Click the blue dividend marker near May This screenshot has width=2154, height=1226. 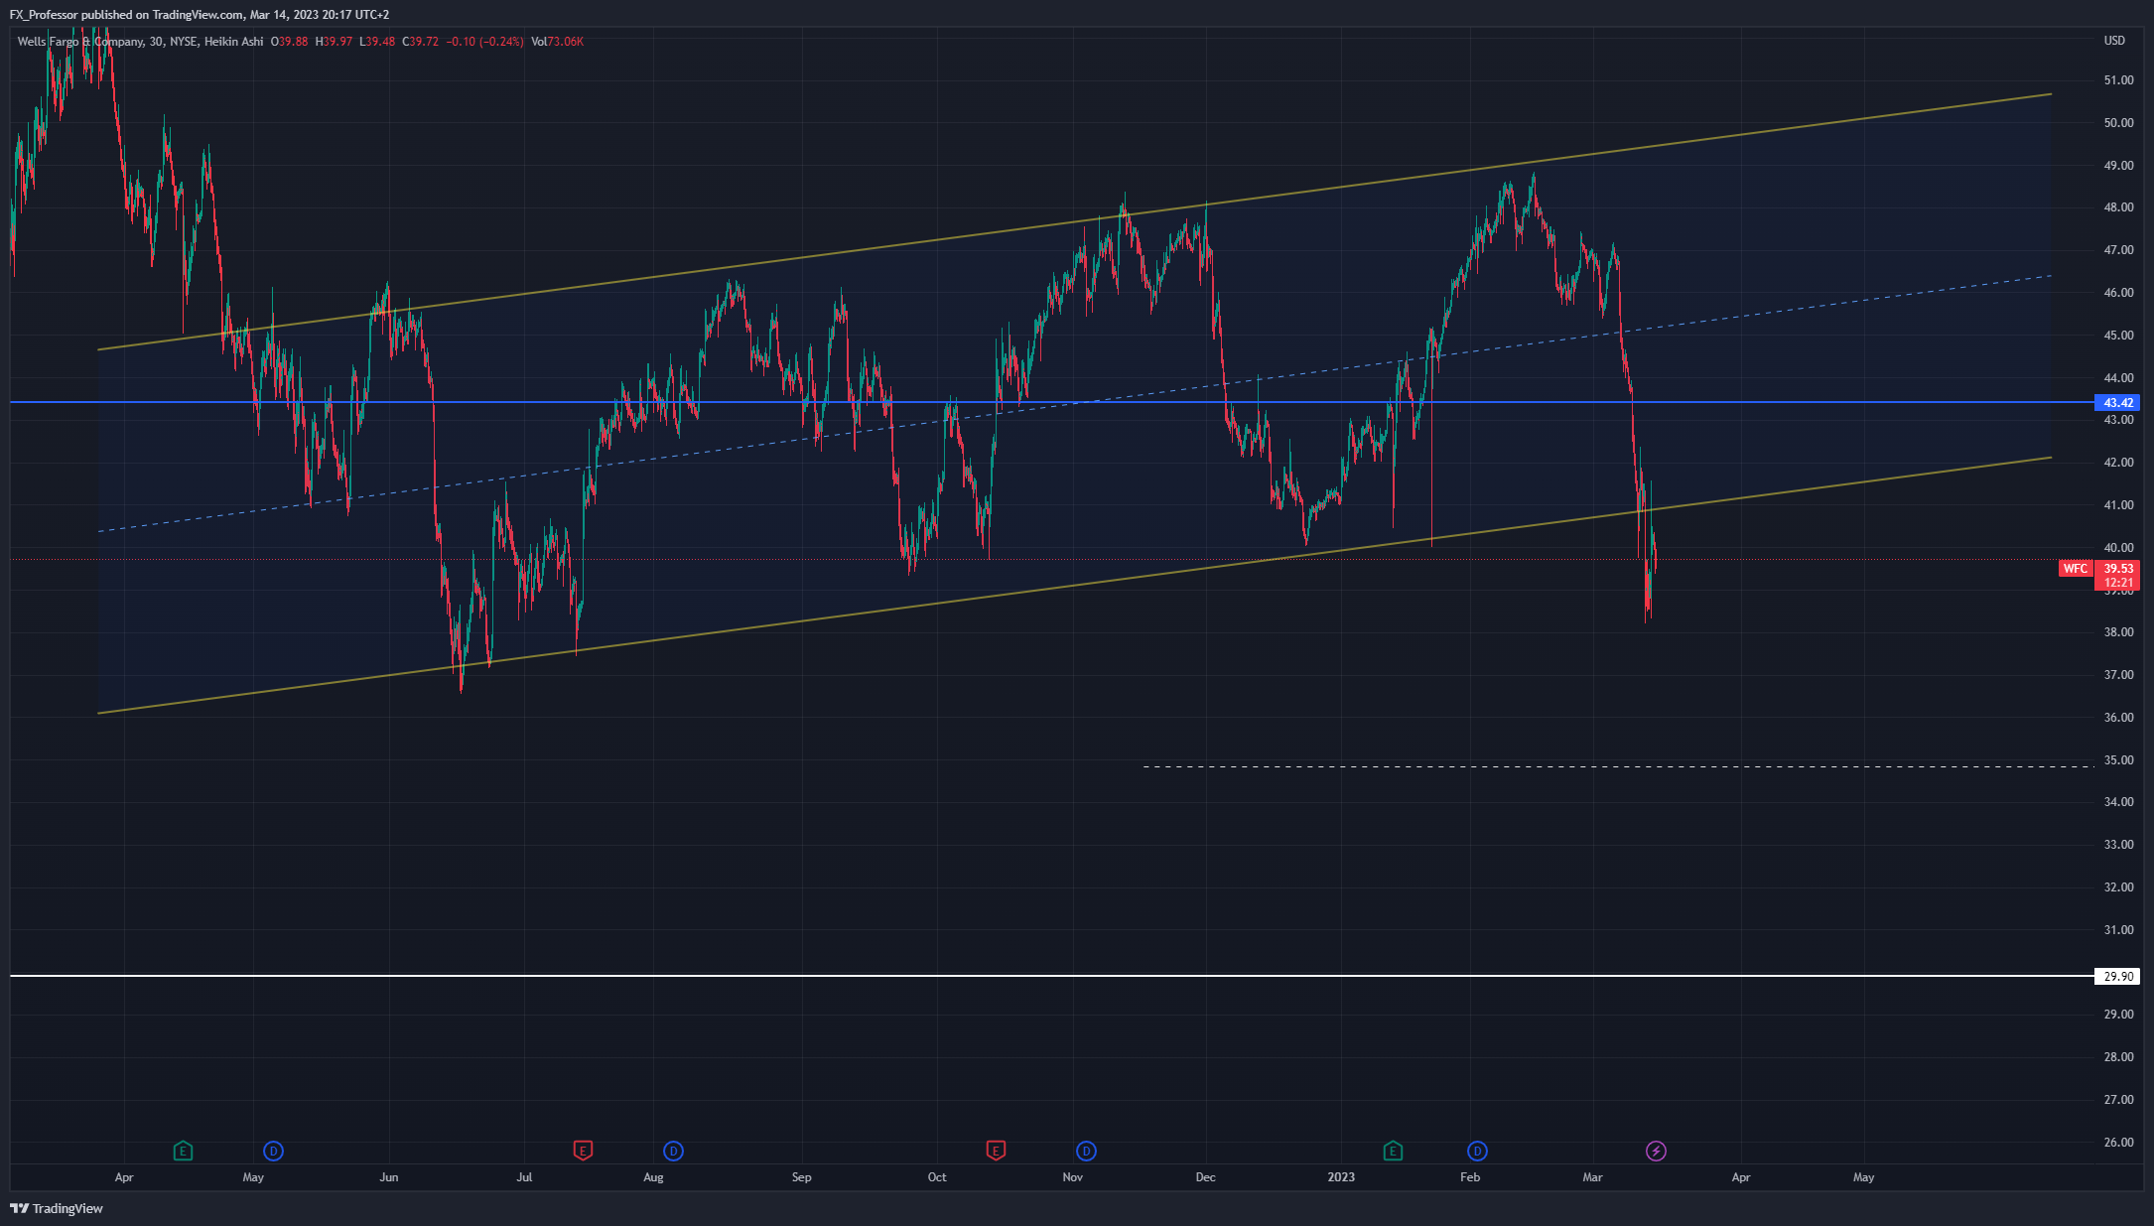pos(273,1152)
